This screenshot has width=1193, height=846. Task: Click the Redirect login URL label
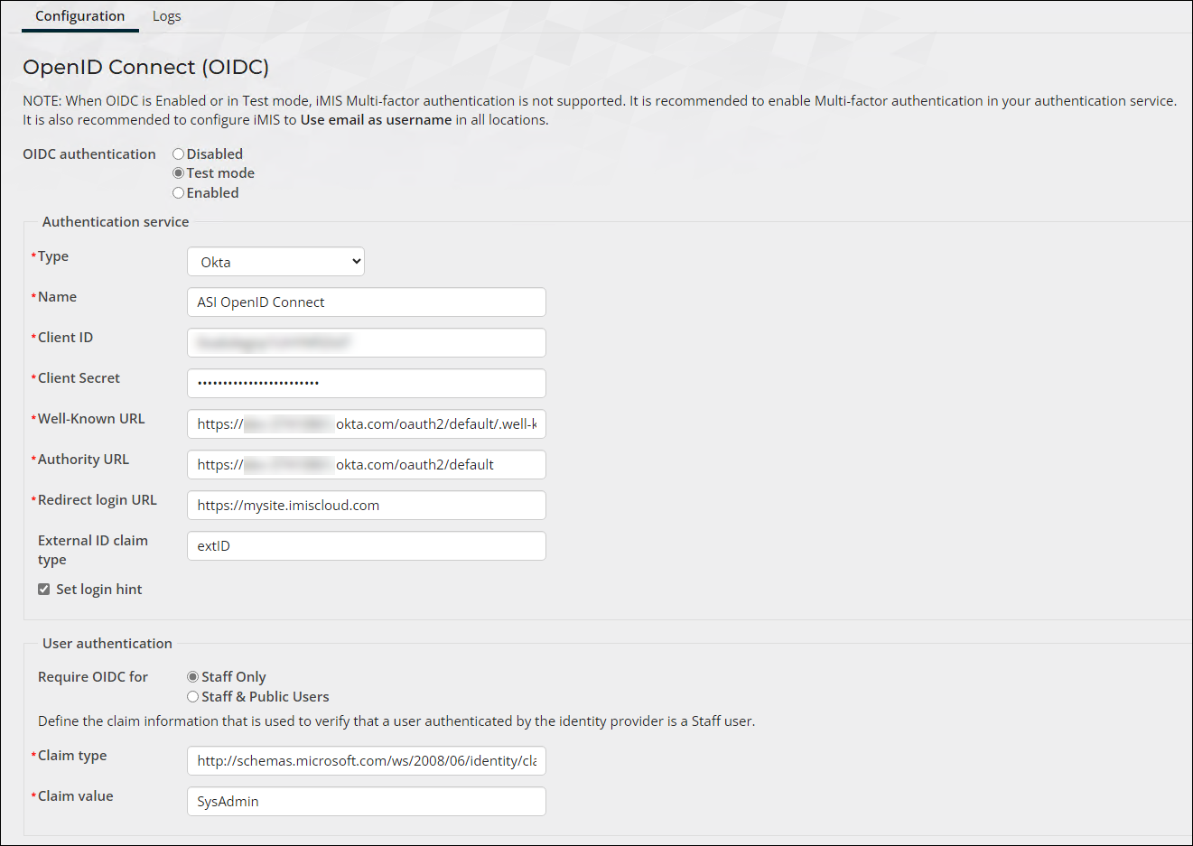[x=97, y=500]
